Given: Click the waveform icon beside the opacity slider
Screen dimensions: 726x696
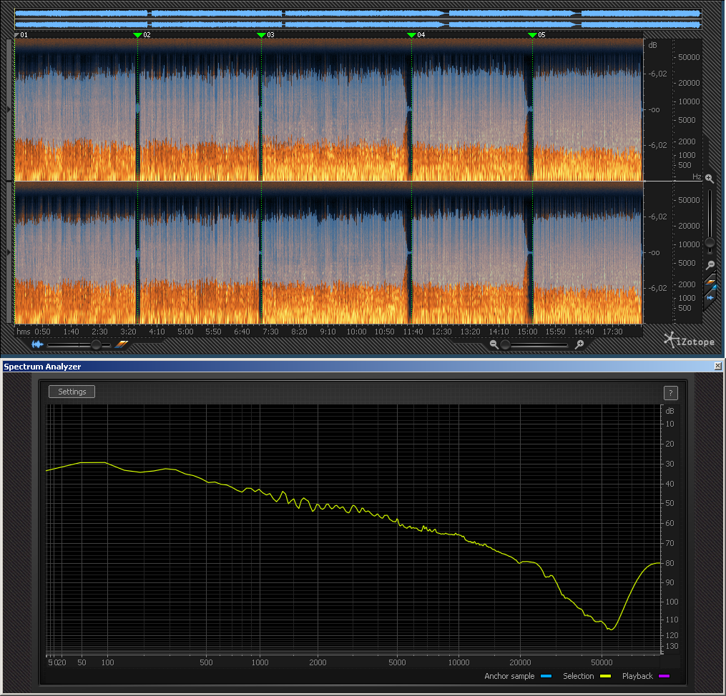Looking at the screenshot, I should tap(36, 344).
